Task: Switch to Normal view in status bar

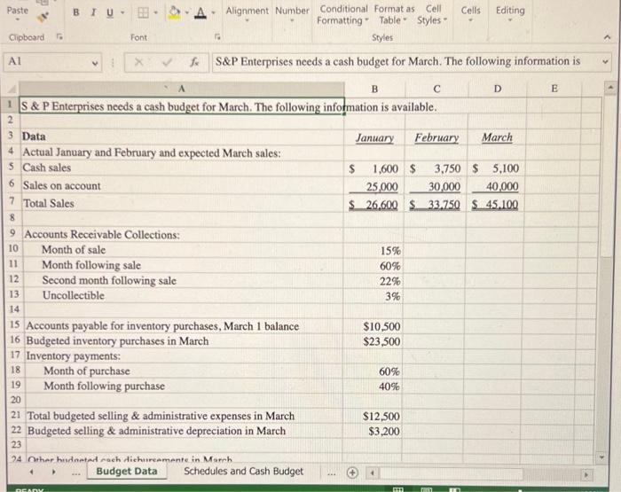Action: point(398,489)
